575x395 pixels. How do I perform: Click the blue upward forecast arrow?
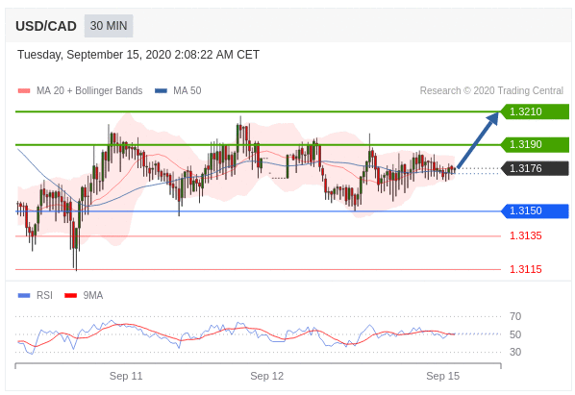[x=478, y=140]
